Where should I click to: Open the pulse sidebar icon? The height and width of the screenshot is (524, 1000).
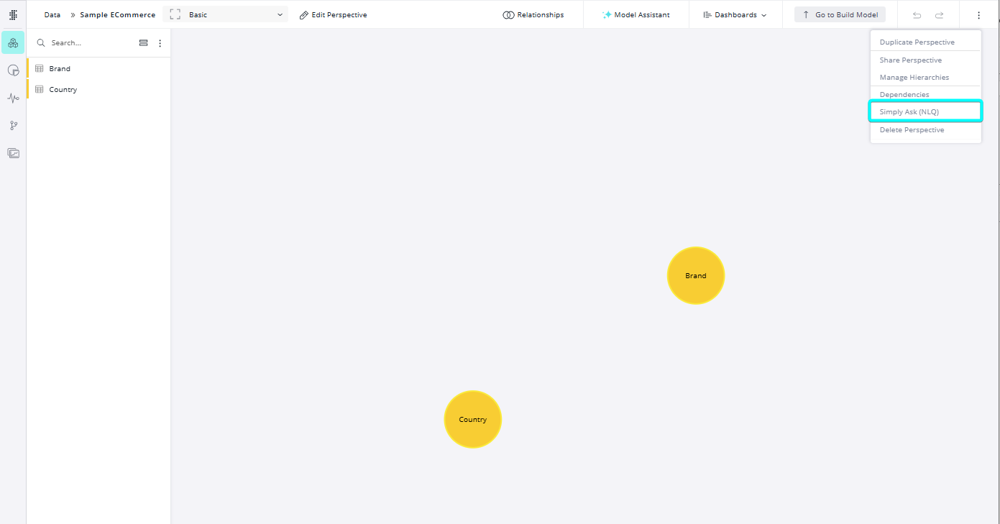coord(13,98)
